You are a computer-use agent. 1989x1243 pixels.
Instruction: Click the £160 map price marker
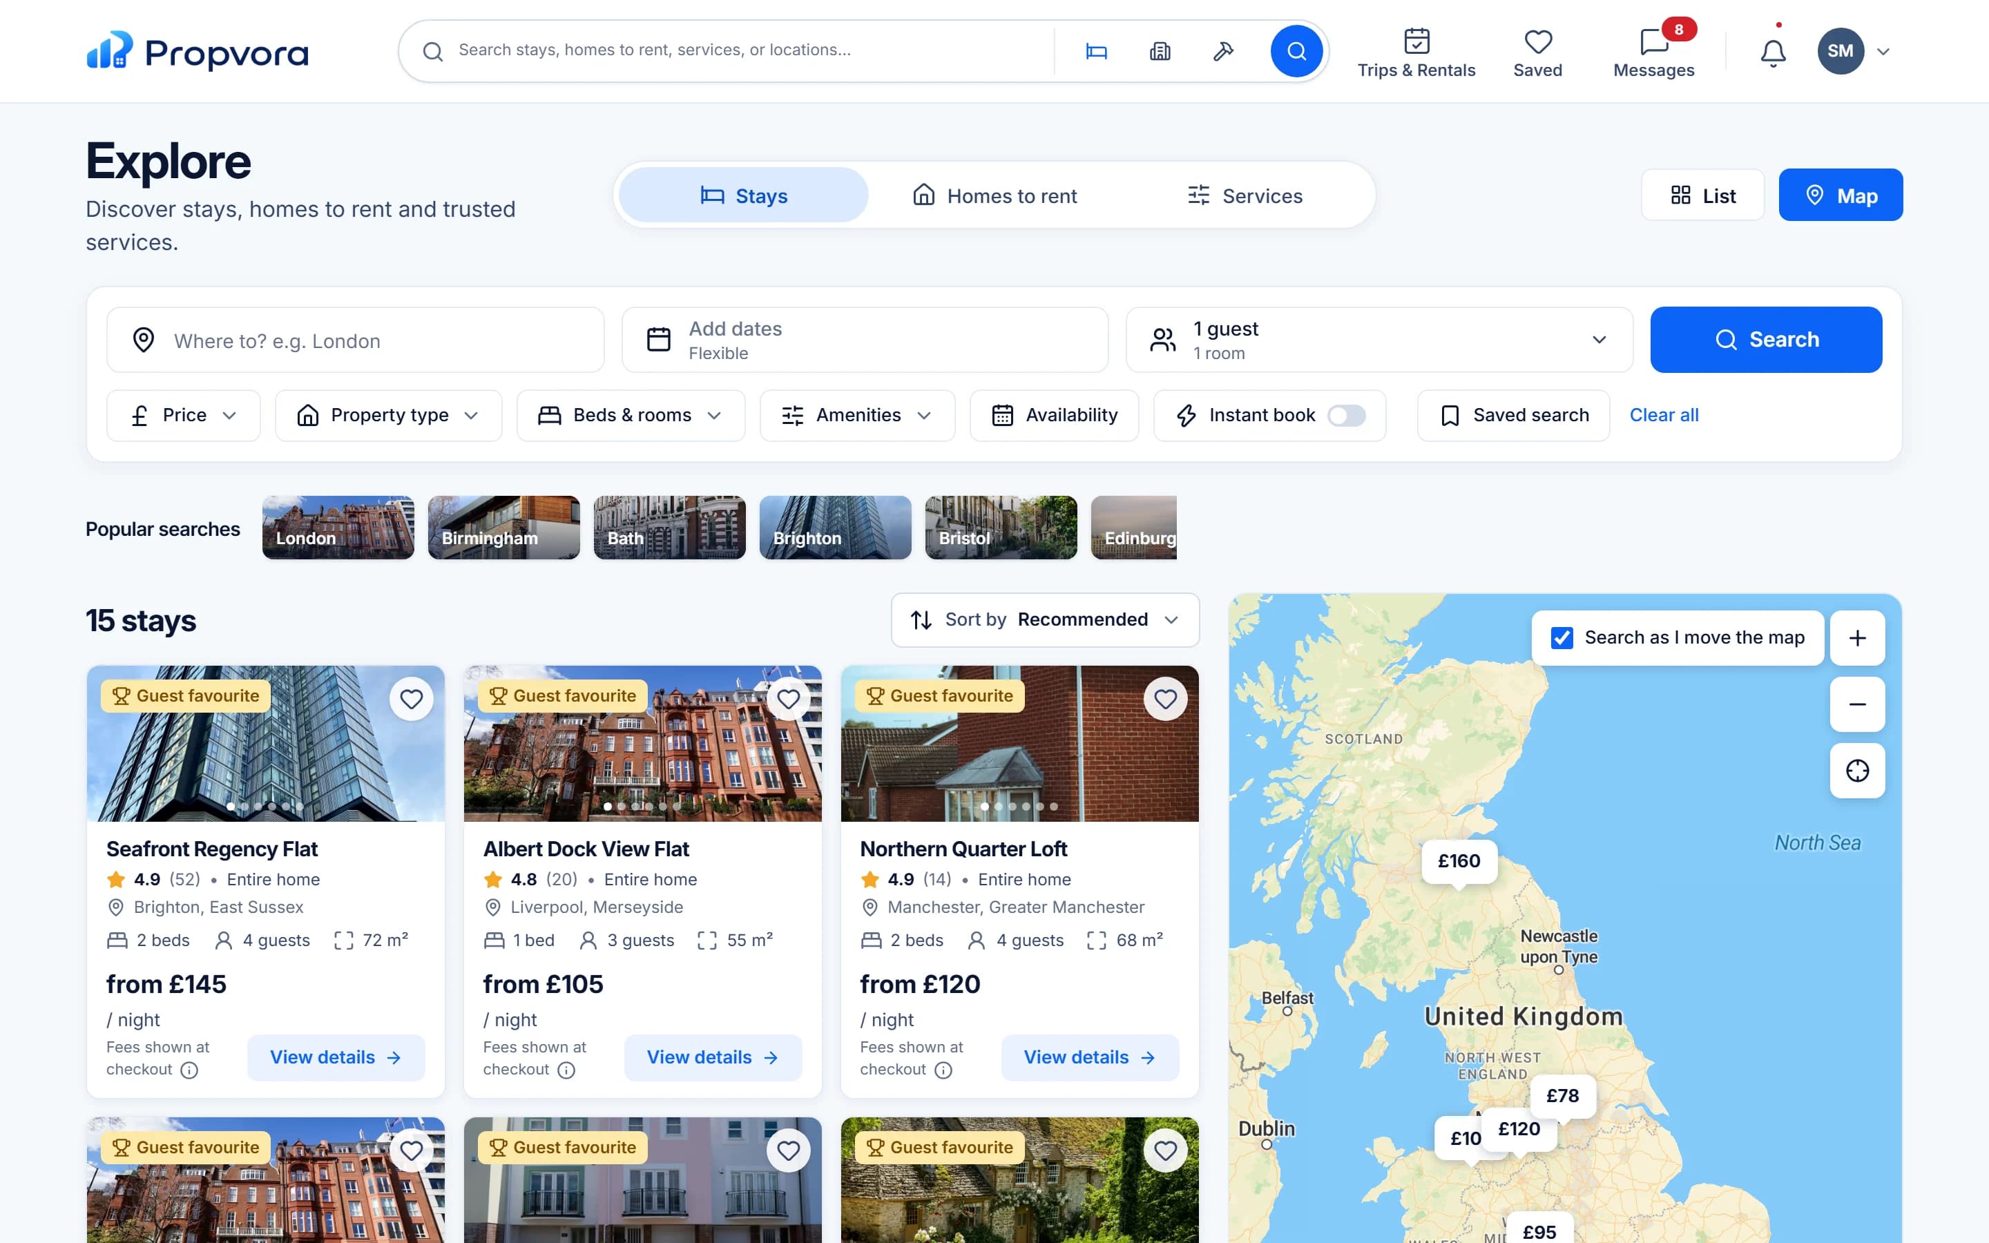click(1459, 862)
